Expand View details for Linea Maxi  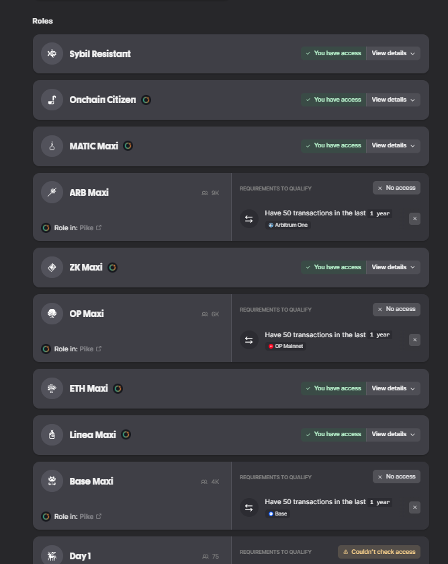(393, 434)
